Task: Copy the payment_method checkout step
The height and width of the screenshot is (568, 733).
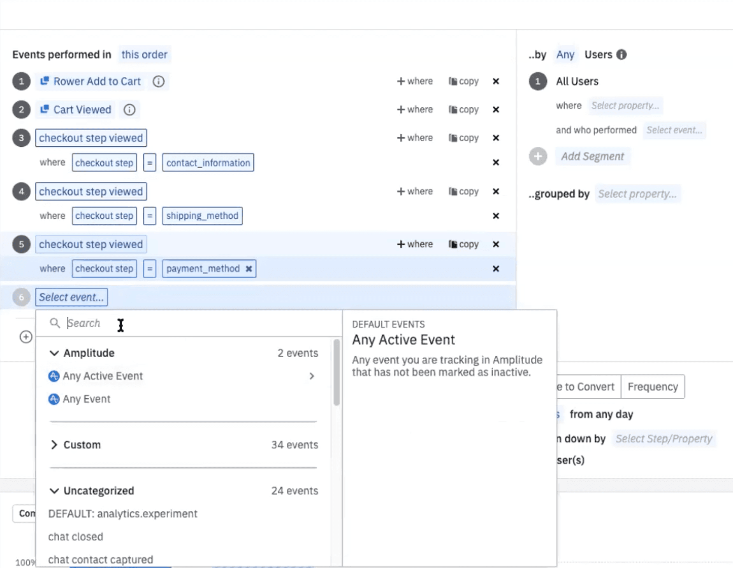Action: 463,244
